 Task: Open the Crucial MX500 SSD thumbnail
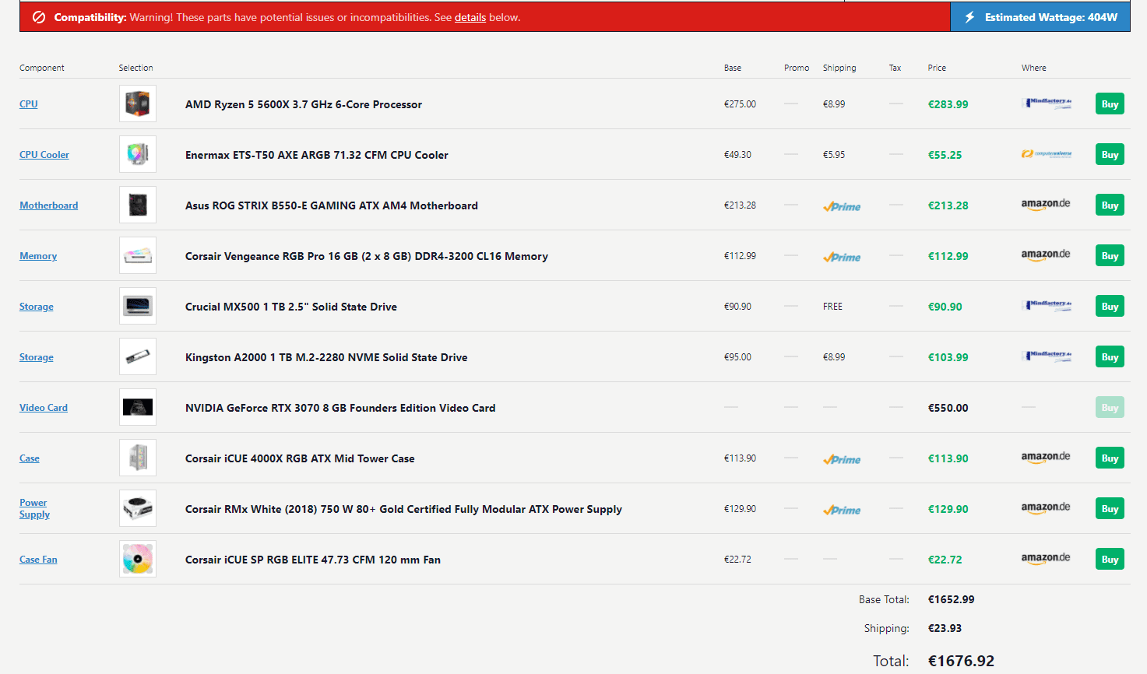(138, 306)
